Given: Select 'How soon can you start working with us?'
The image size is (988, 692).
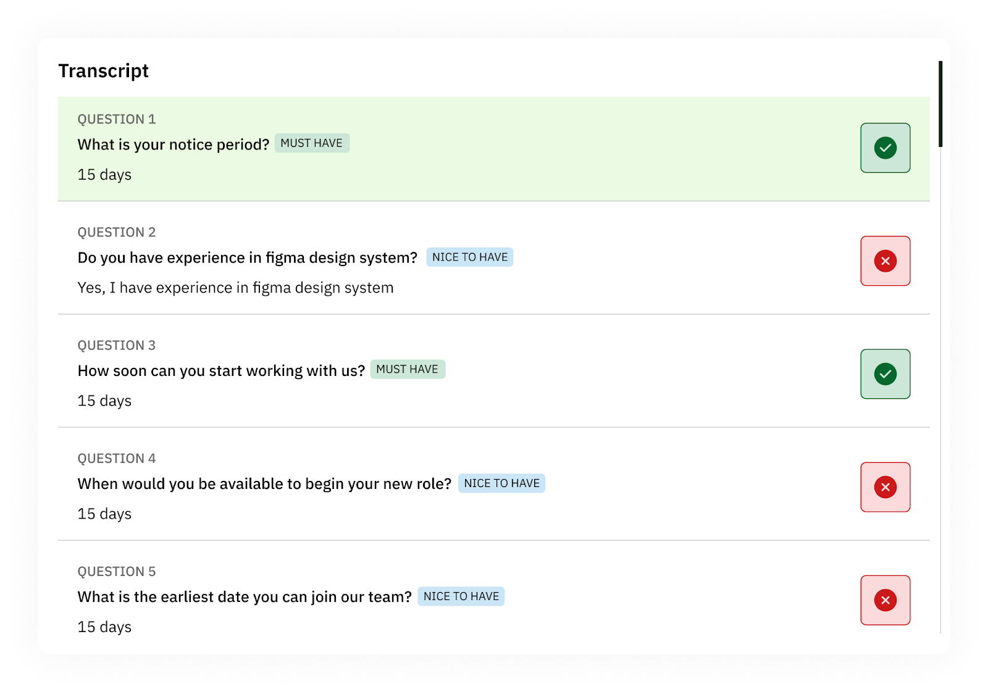Looking at the screenshot, I should pos(221,370).
